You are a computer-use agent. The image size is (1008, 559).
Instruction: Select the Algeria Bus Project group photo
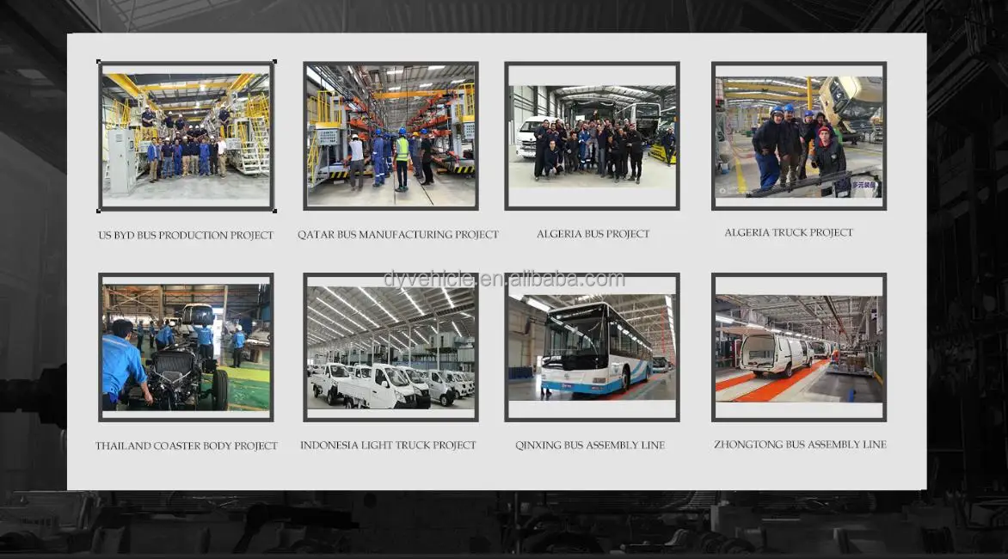[592, 136]
